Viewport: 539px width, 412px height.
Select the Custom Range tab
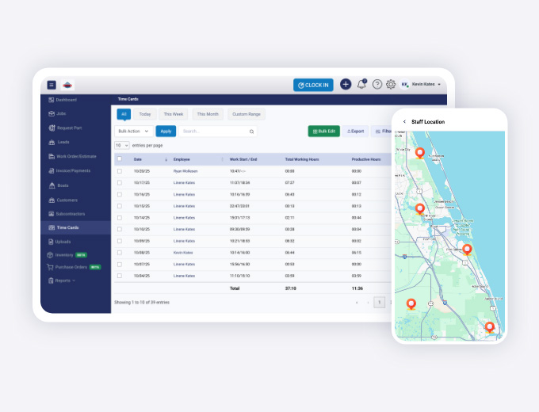coord(247,114)
